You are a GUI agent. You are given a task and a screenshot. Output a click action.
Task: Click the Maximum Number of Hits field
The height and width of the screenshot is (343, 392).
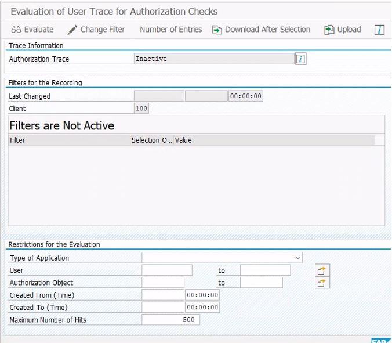pyautogui.click(x=170, y=320)
